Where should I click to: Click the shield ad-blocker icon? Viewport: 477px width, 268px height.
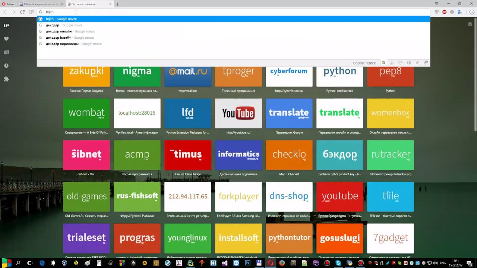pos(437,12)
